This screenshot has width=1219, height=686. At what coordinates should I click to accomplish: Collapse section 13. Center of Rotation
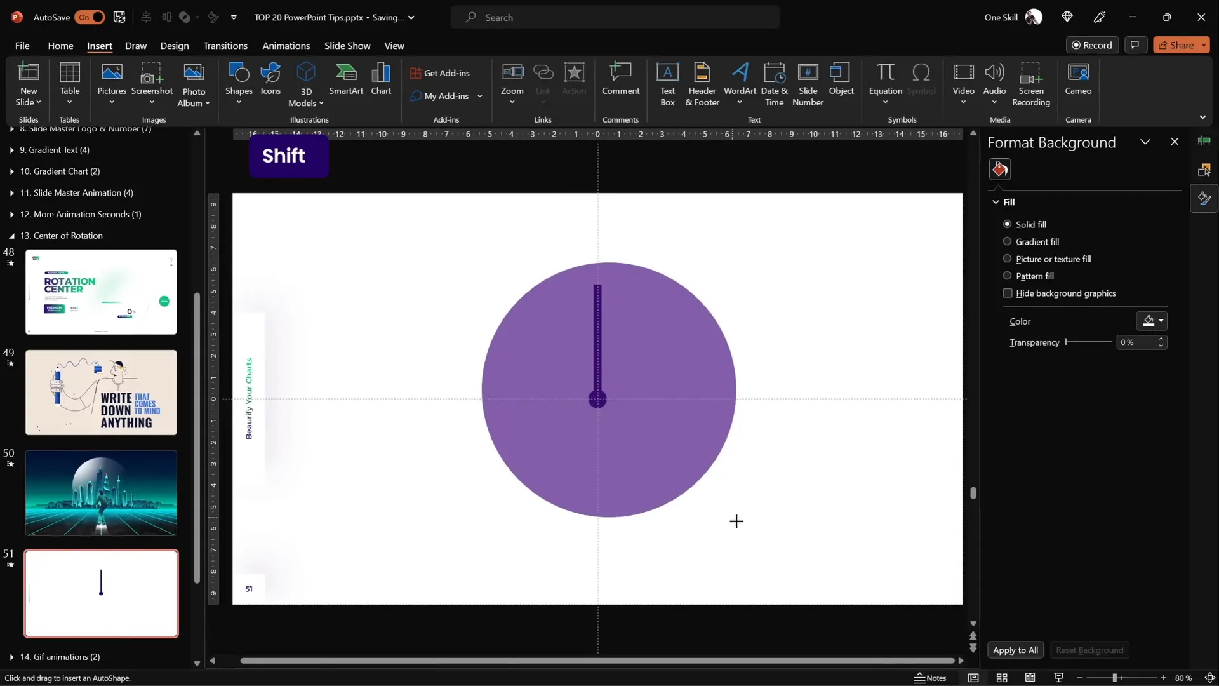[x=11, y=236]
